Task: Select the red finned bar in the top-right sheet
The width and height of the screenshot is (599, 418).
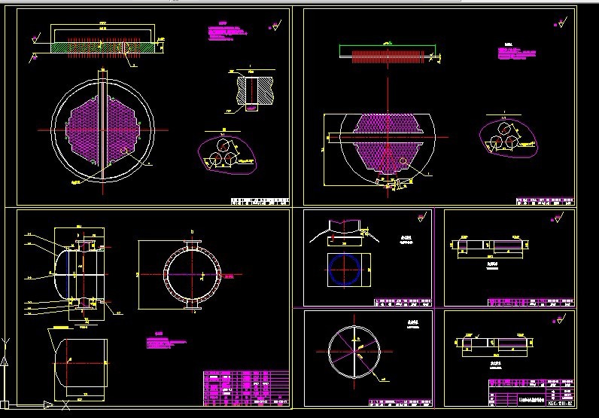Action: [388, 56]
